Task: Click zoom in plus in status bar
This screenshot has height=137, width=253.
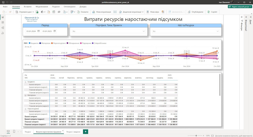Action: click(203, 136)
